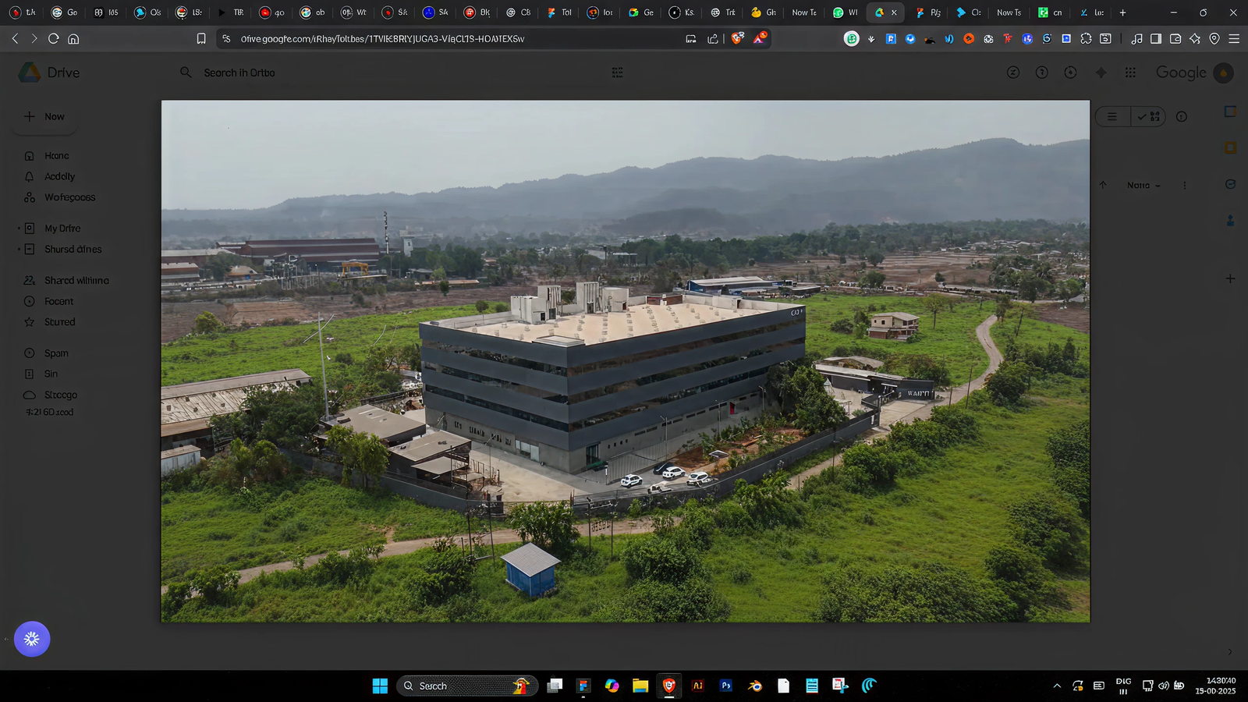Screen dimensions: 1248x702
Task: Bookmark this page using the bookmark icon
Action: pyautogui.click(x=201, y=38)
